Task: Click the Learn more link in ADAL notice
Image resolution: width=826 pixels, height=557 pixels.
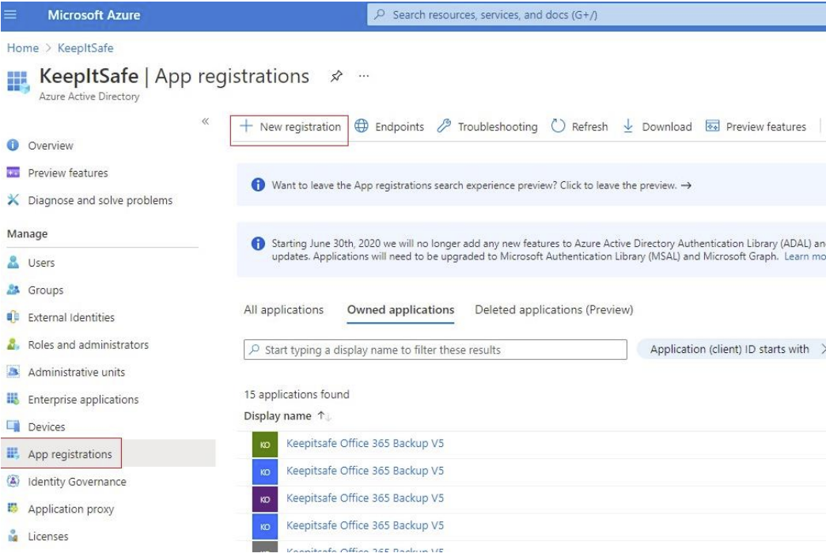Action: 805,256
